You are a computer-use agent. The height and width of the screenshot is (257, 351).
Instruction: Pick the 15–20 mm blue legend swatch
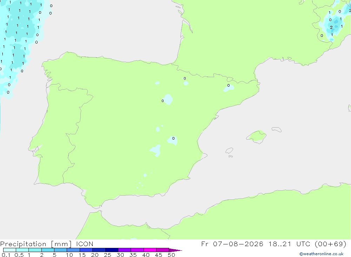tap(86, 250)
